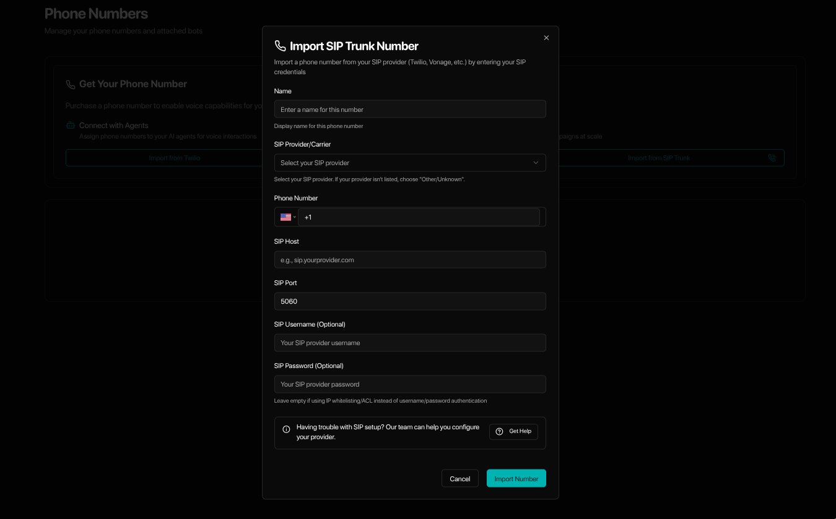Viewport: 836px width, 519px height.
Task: Click the X icon to dismiss the import dialog
Action: pos(546,38)
